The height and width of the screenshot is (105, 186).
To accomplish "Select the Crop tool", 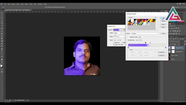I will (x=2, y=23).
